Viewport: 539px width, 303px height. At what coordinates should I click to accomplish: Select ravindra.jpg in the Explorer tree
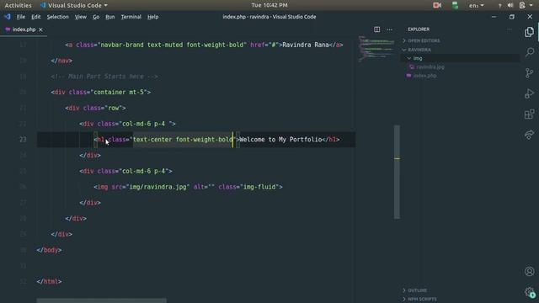coord(430,67)
